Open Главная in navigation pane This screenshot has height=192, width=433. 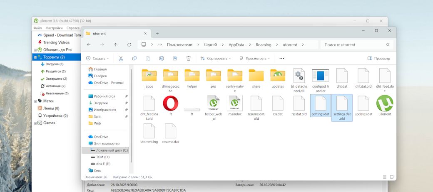point(97,69)
